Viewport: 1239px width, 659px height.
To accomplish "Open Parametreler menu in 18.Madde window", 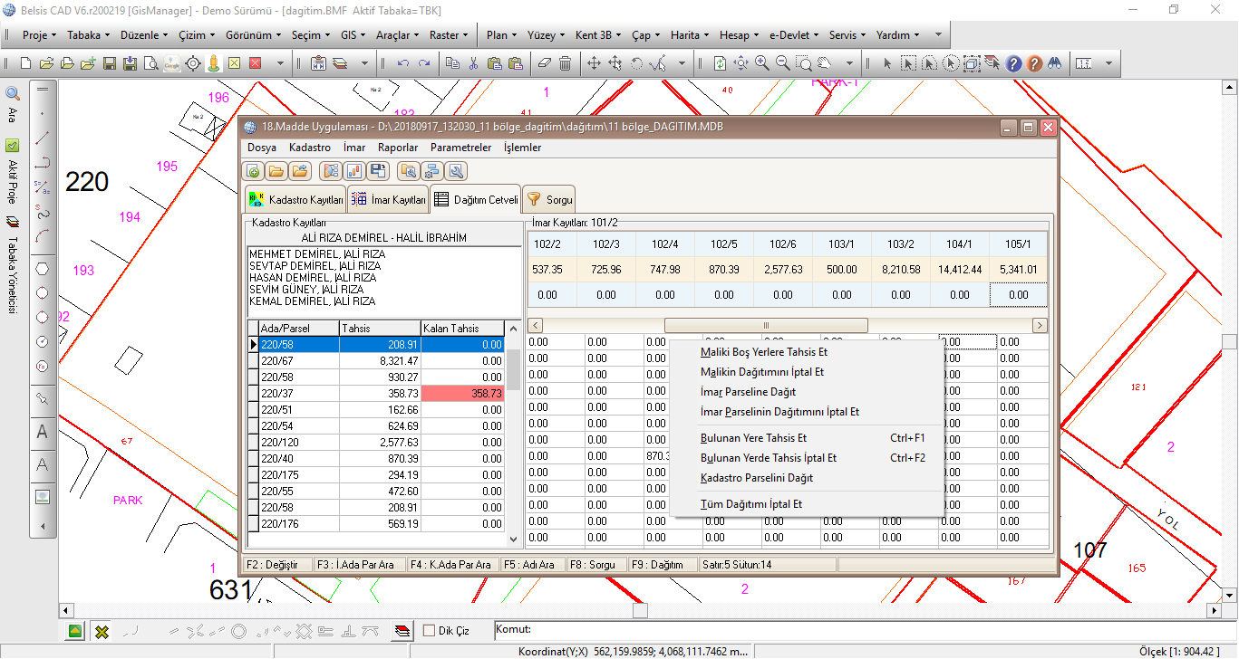I will pos(460,148).
